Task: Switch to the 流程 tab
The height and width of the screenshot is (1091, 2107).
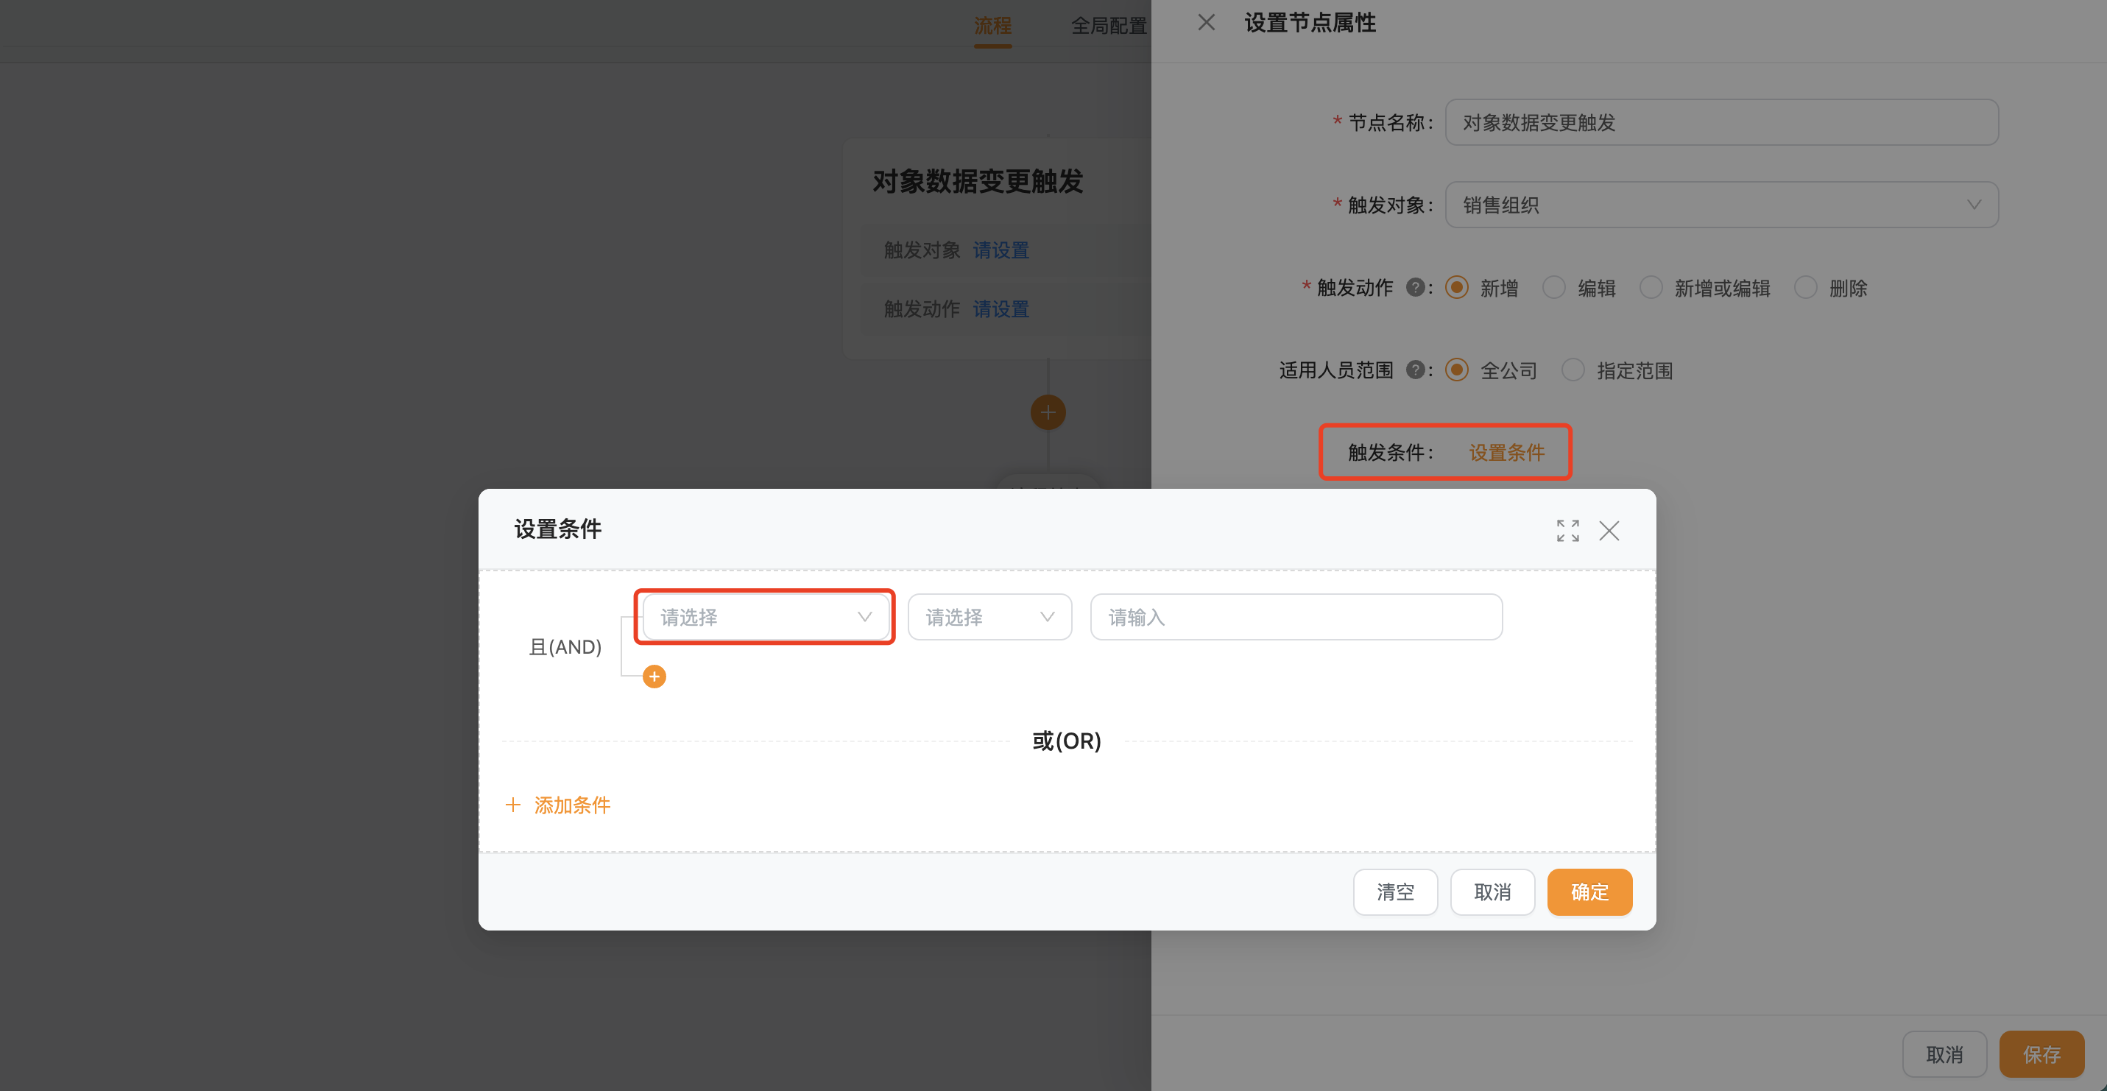Action: pos(992,25)
